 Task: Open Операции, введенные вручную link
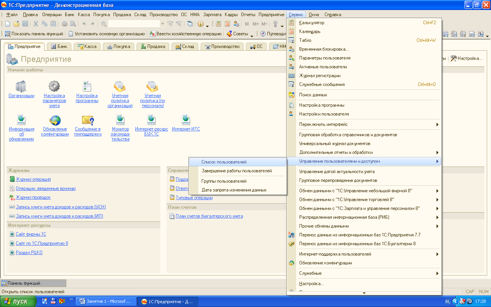[x=46, y=188]
